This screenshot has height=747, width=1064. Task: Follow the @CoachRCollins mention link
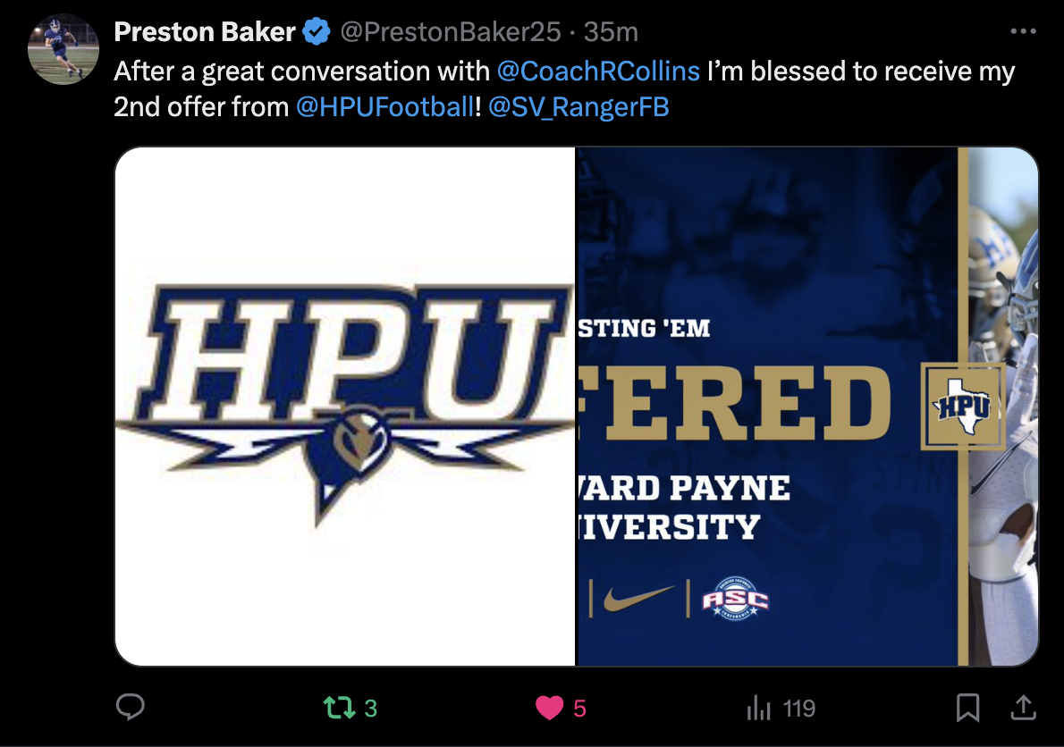598,71
